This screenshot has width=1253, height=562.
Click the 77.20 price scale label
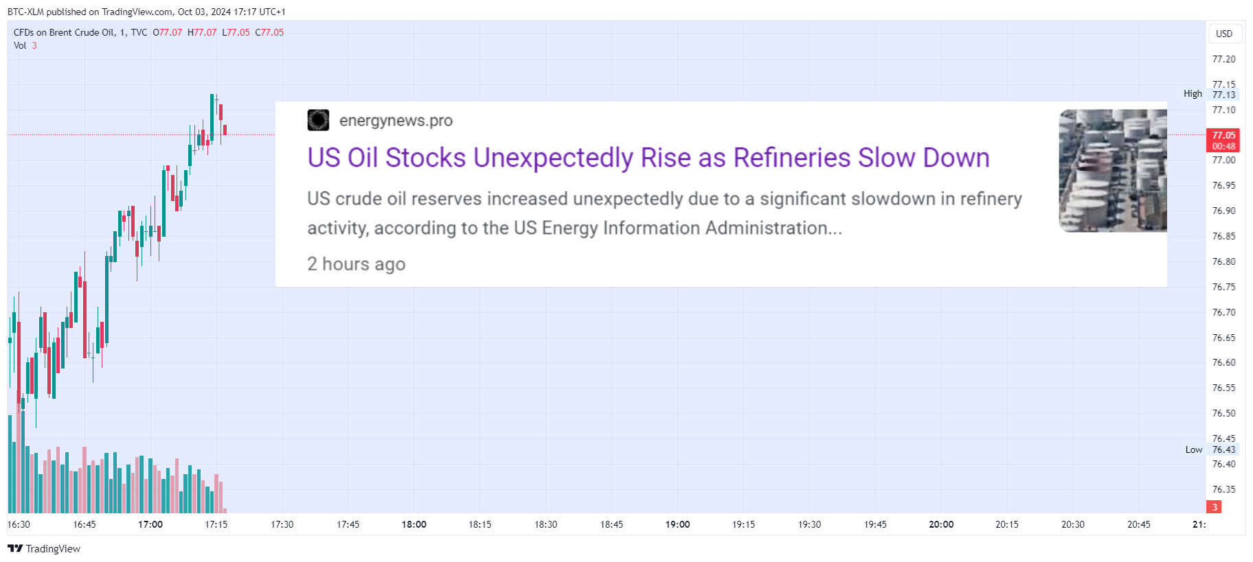[1223, 59]
